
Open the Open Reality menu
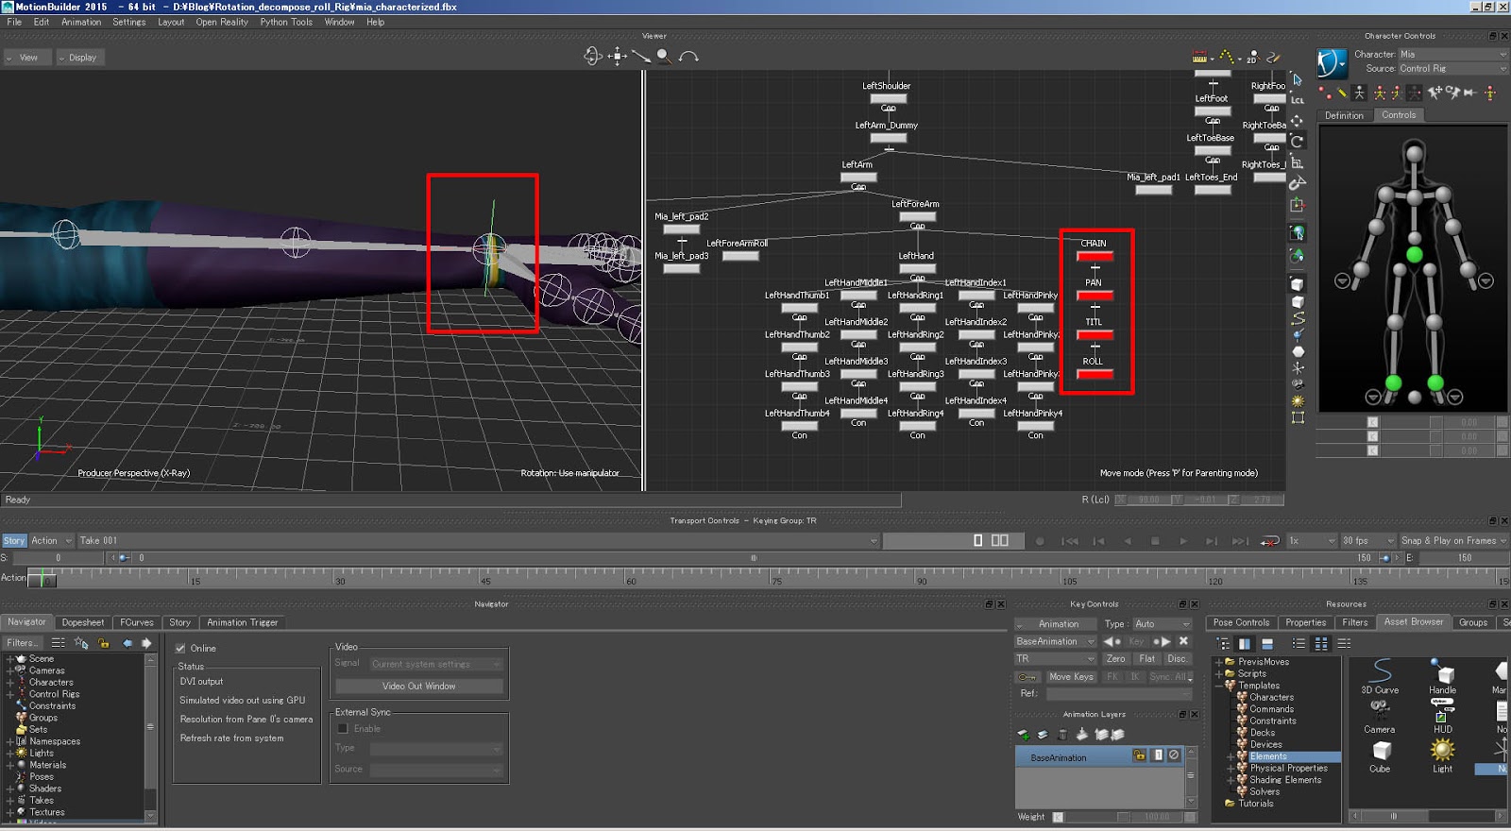click(x=222, y=22)
